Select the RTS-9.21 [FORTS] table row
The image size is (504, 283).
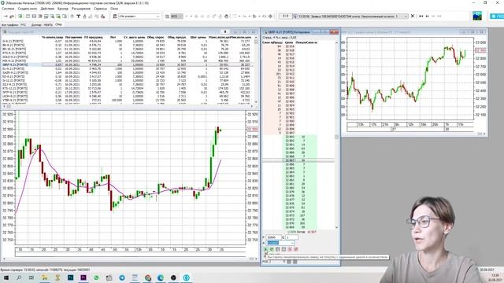tap(128, 53)
